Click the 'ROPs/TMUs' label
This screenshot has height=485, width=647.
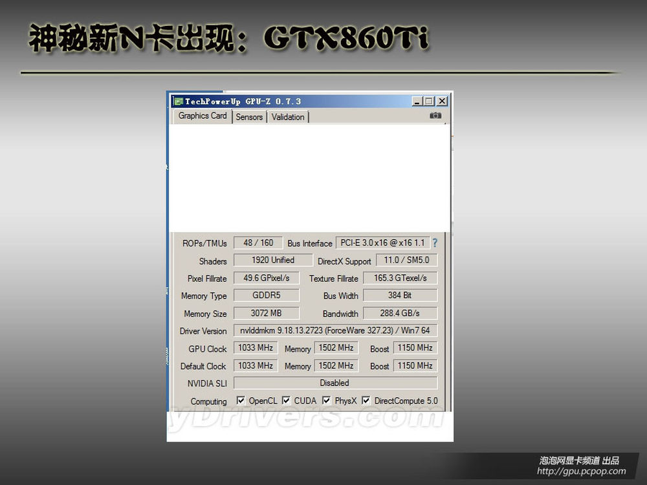[204, 243]
